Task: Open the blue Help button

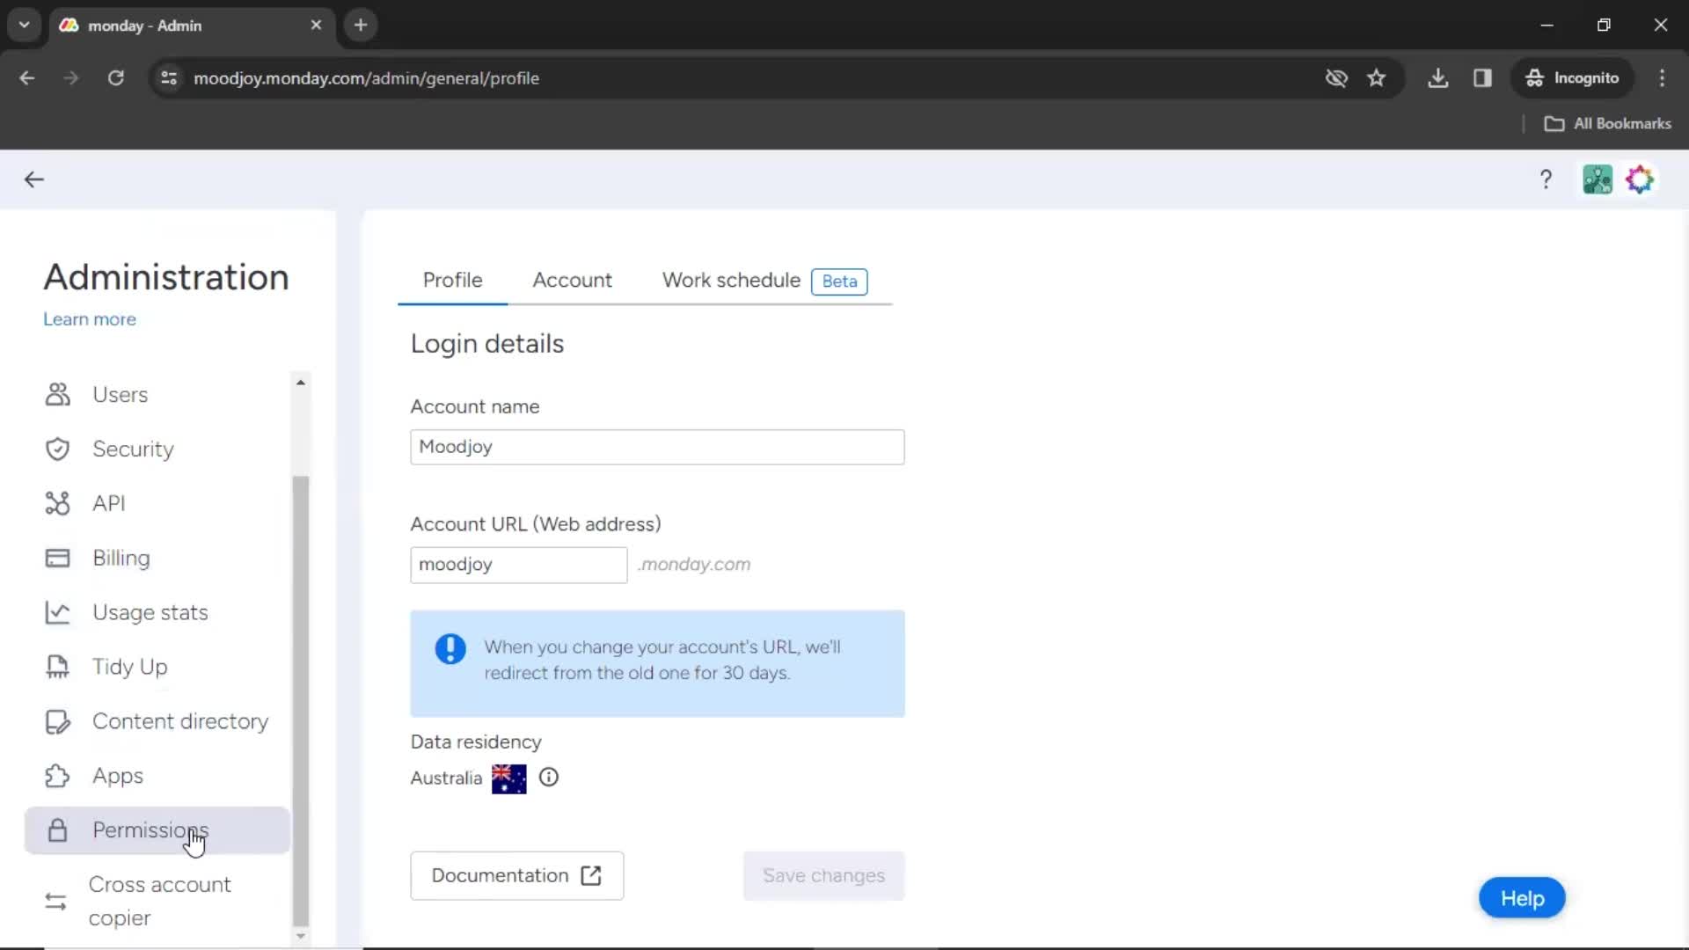Action: point(1522,898)
